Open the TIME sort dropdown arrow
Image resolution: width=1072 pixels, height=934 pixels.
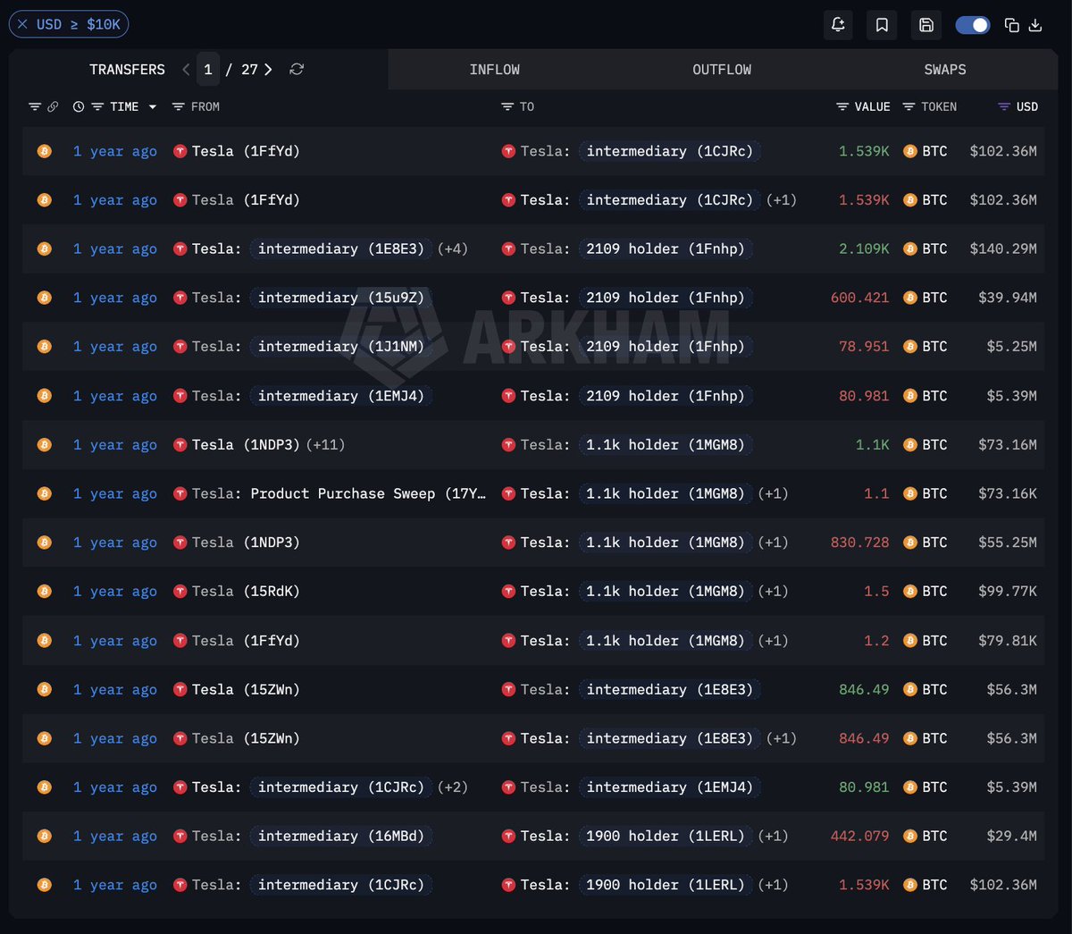[x=153, y=106]
